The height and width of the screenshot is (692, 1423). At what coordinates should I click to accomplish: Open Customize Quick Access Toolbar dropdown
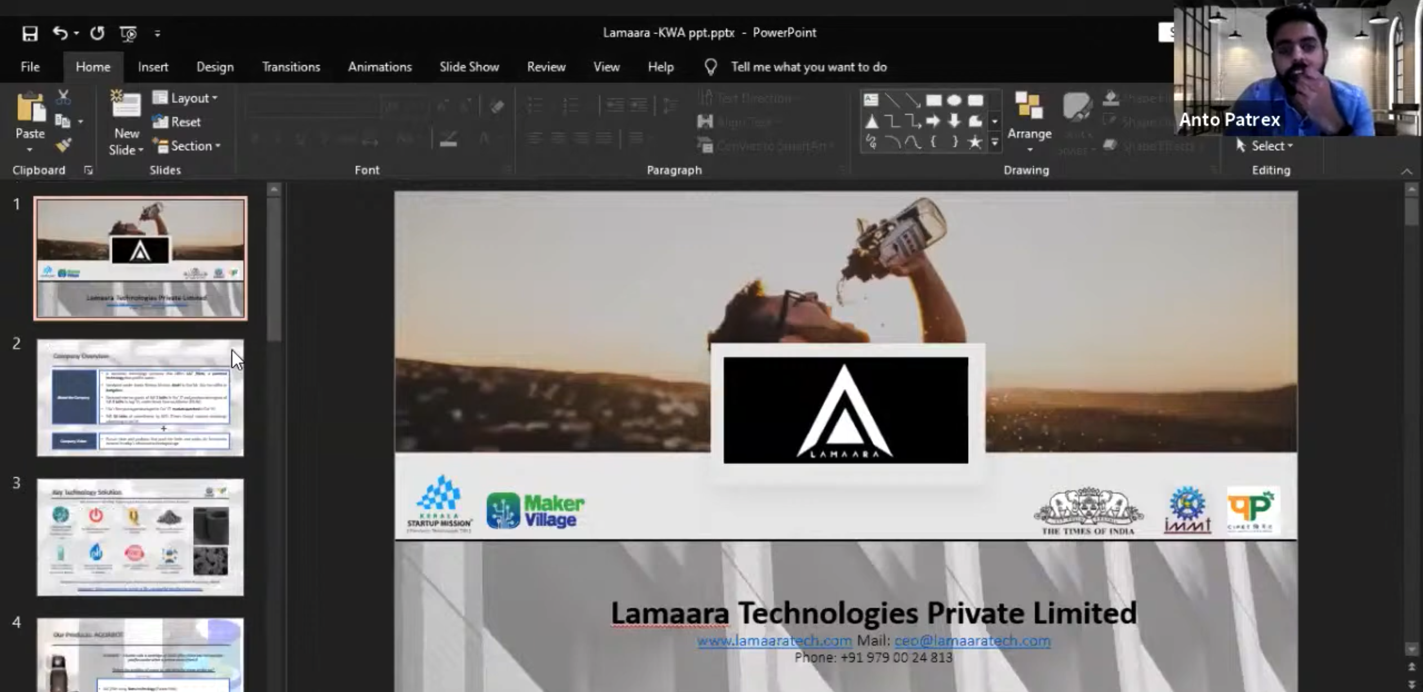(158, 34)
